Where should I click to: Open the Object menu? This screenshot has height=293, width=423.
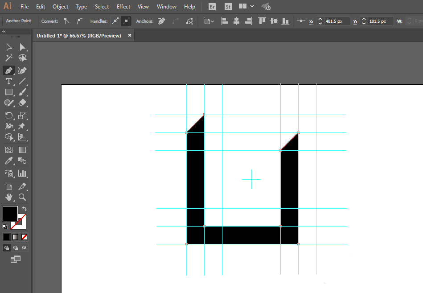tap(60, 7)
